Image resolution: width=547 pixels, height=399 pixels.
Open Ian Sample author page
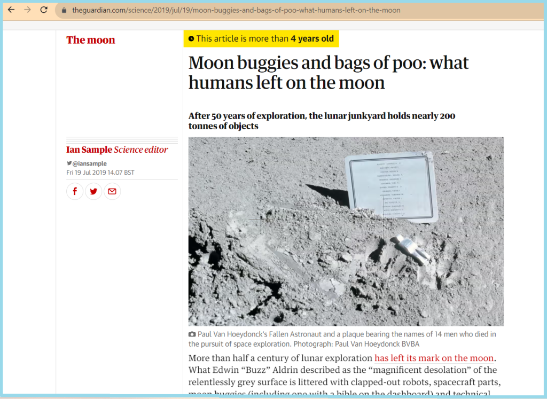coord(89,150)
